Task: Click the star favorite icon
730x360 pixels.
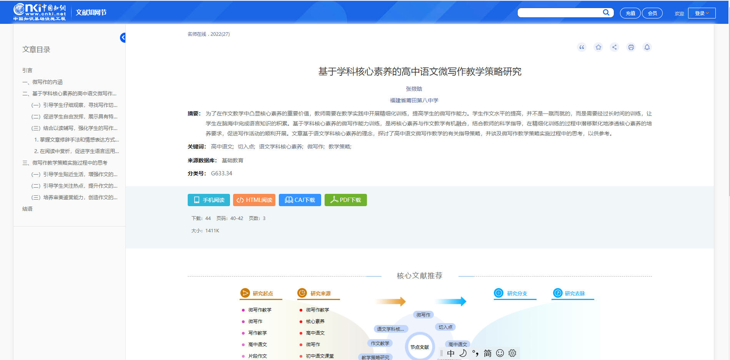Action: tap(598, 47)
